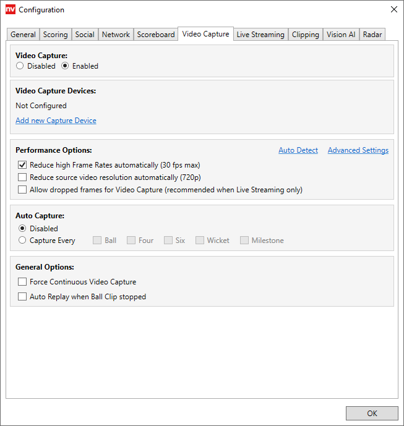Viewport: 404px width, 426px height.
Task: Select the Vision AI tab
Action: [340, 35]
